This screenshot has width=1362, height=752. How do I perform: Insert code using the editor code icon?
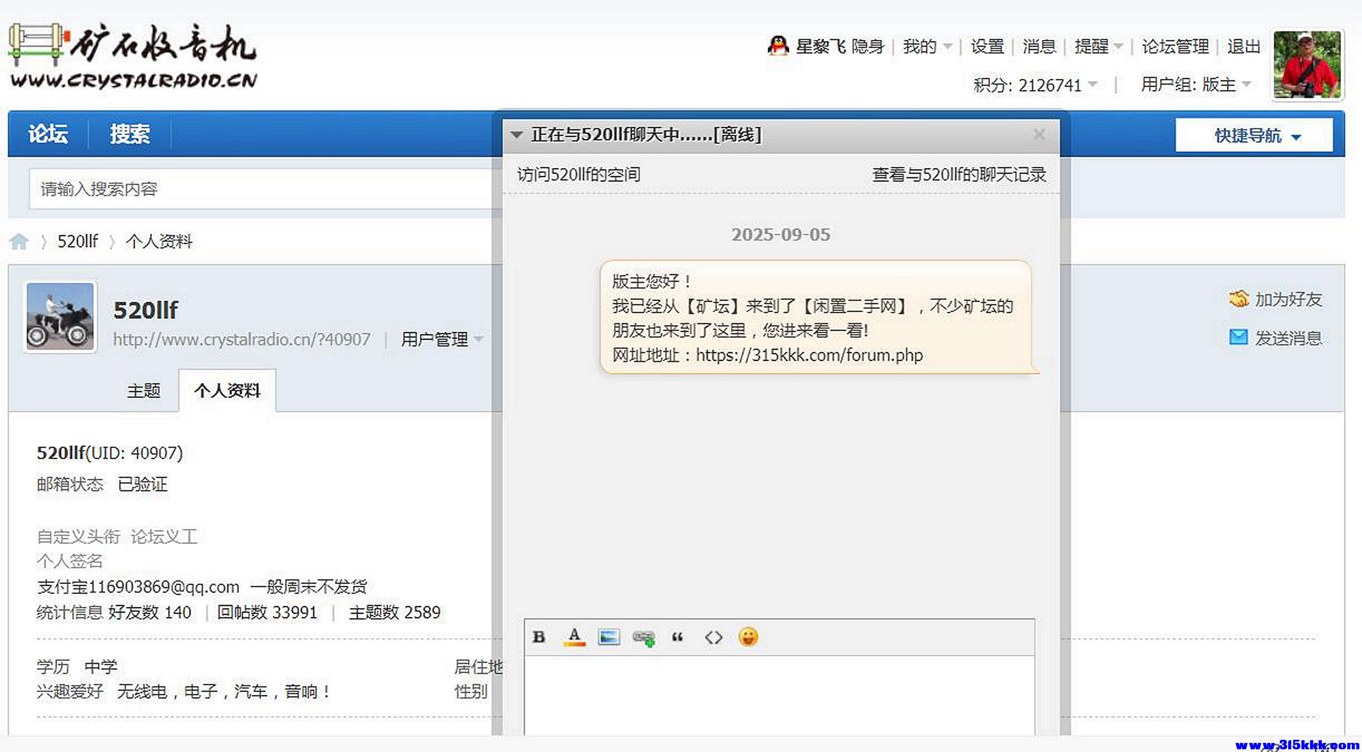pos(713,637)
